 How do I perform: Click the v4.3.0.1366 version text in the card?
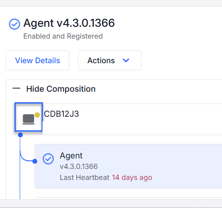(79, 166)
